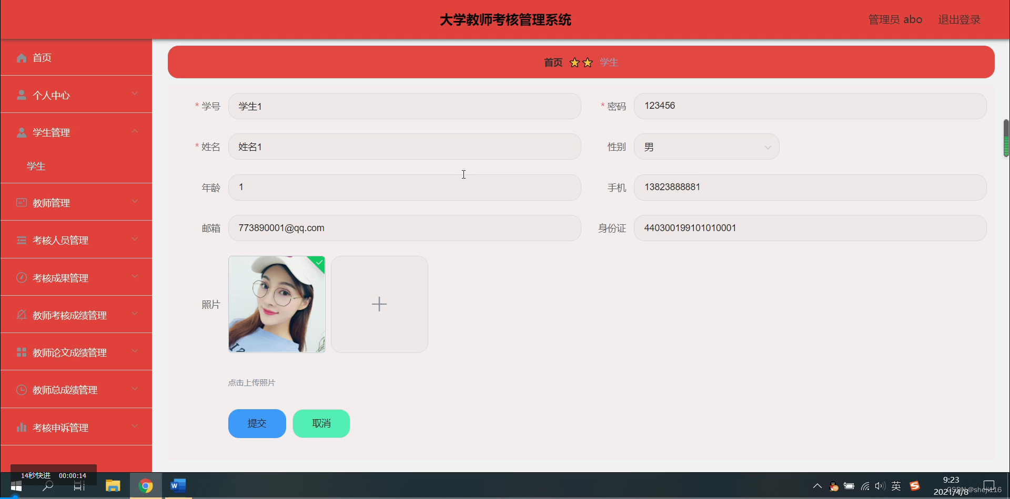Open 个人中心 via its user icon

coord(21,95)
